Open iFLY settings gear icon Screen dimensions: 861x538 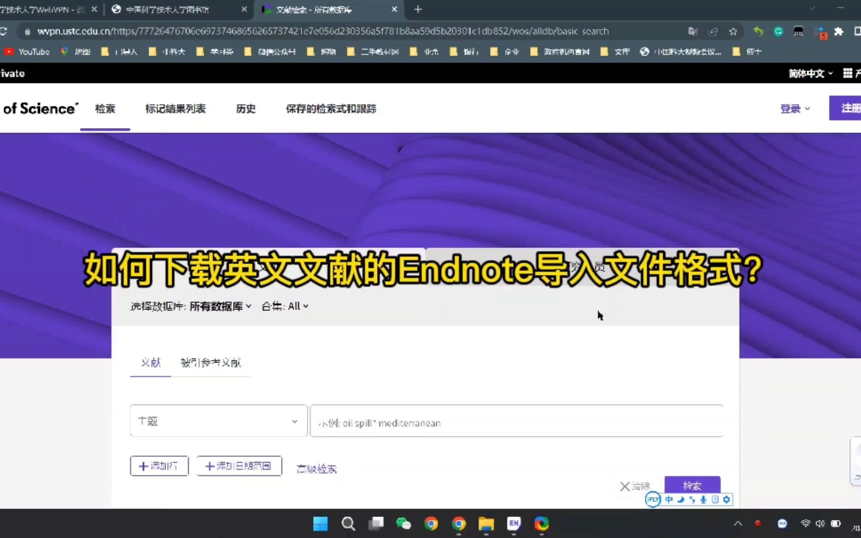(726, 499)
